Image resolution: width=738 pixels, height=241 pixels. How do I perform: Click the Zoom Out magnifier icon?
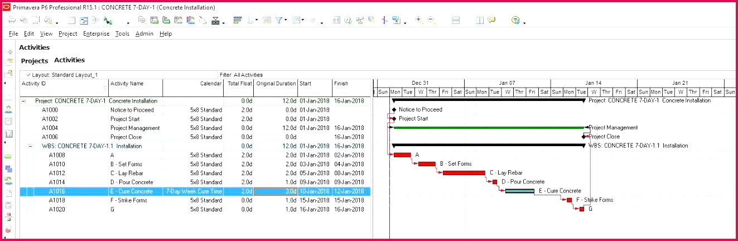431,21
